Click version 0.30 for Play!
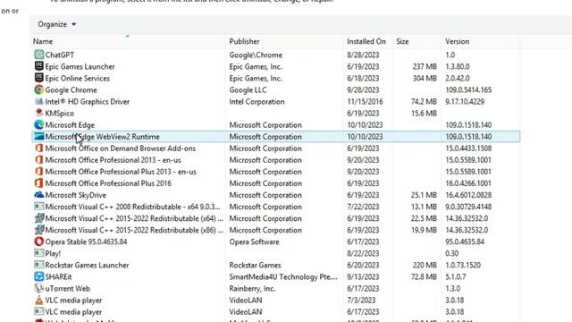 (x=451, y=253)
